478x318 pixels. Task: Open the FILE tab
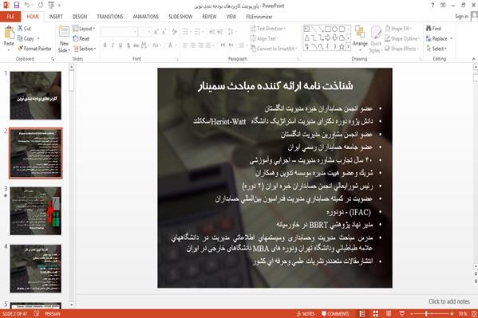10,17
